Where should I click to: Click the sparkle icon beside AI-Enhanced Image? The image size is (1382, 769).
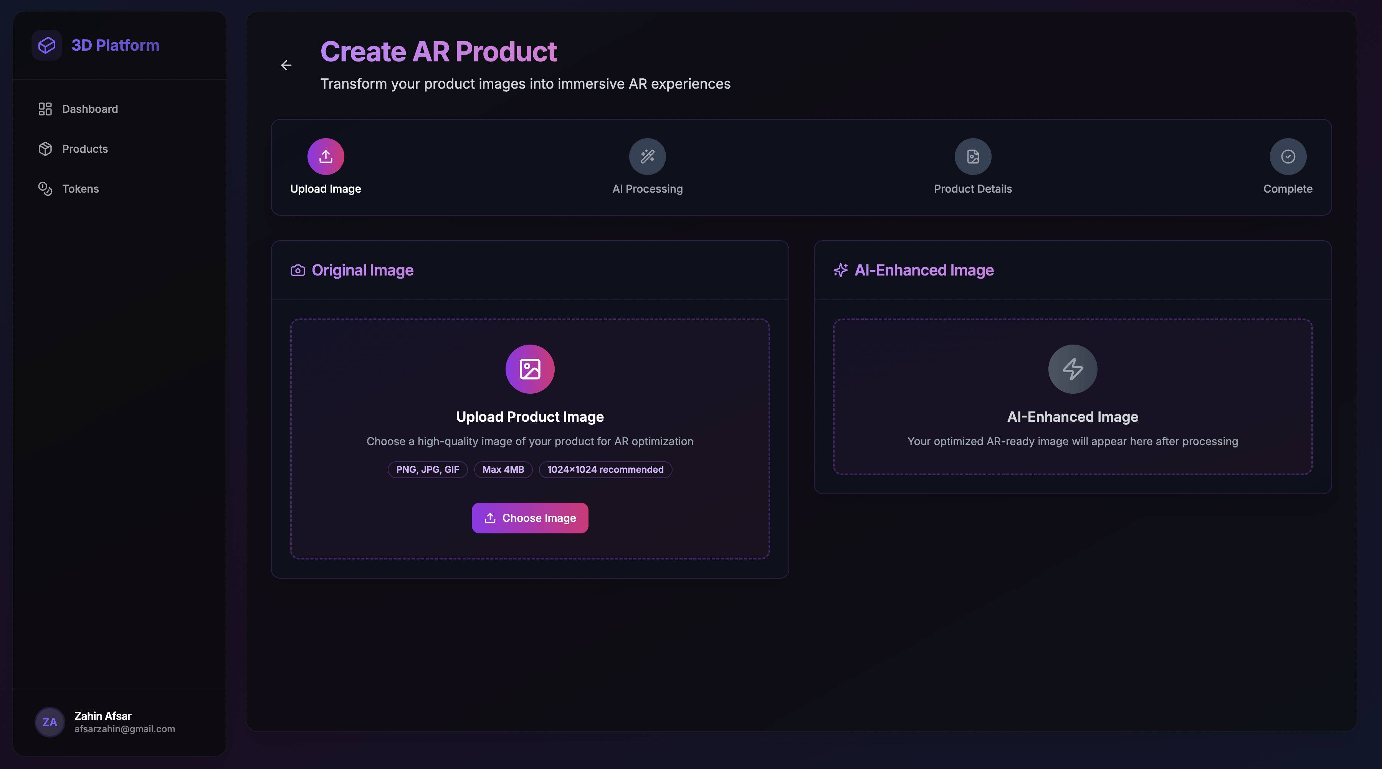840,270
